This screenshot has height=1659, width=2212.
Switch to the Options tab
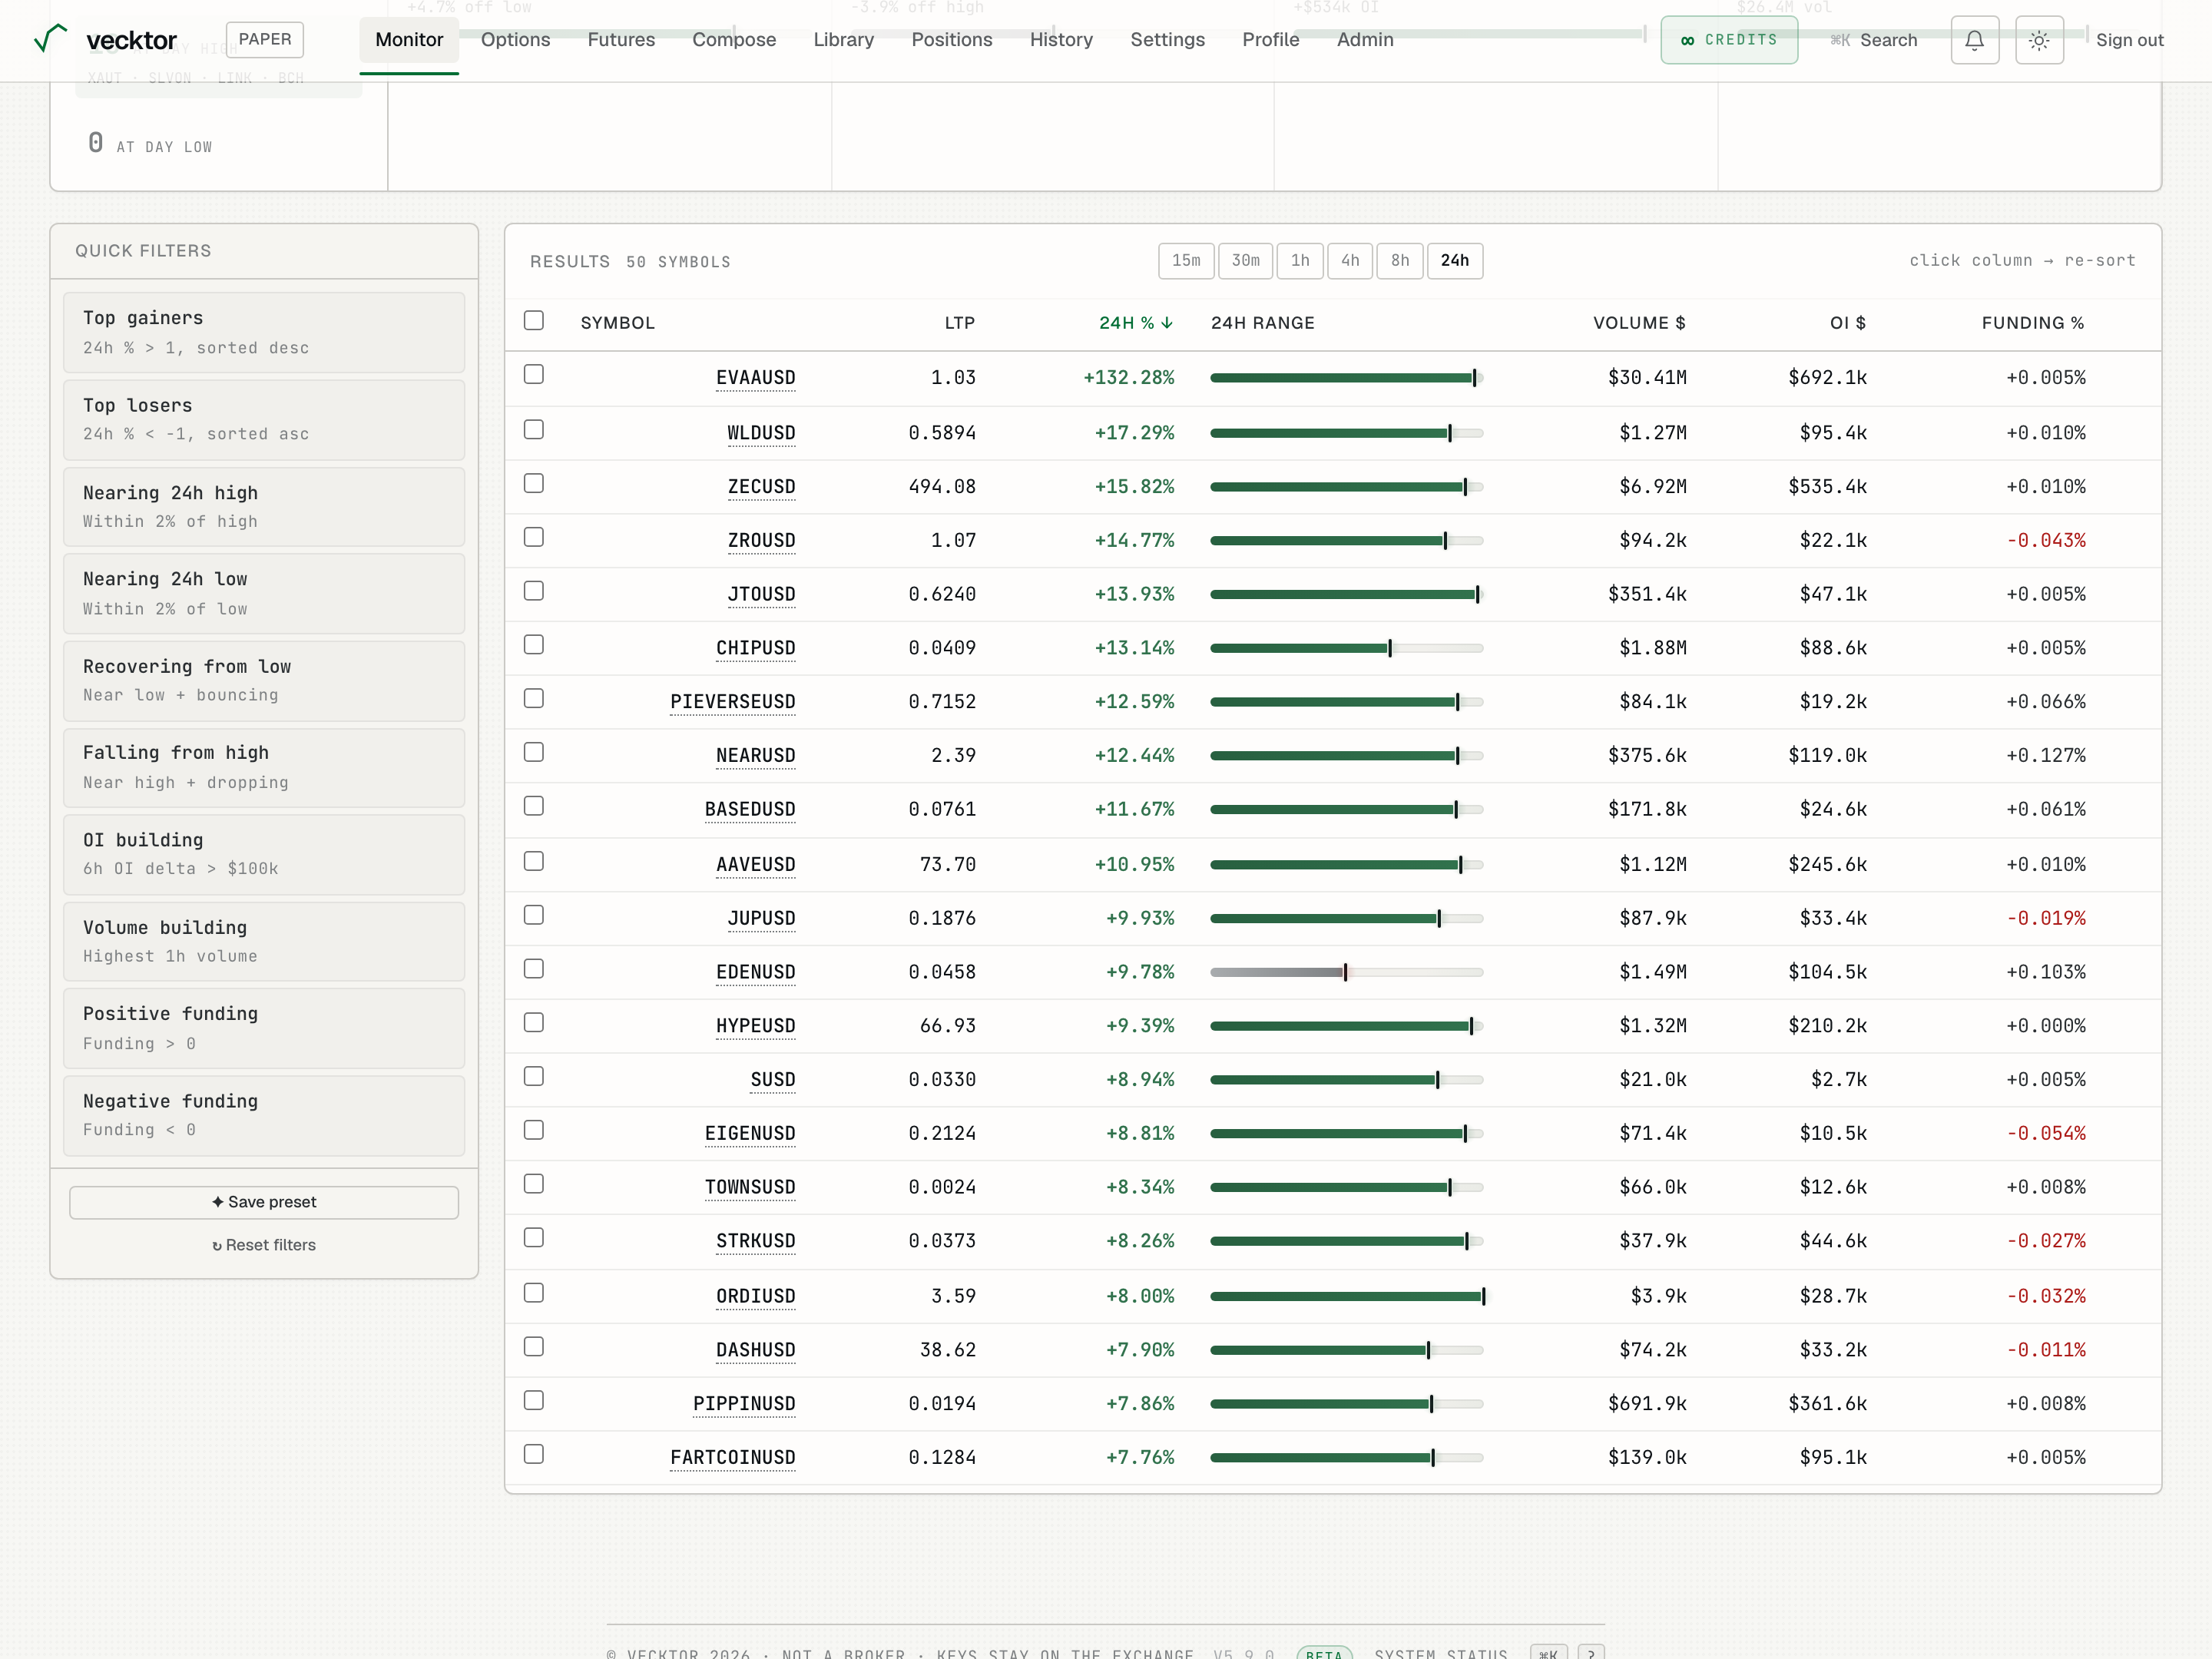tap(515, 40)
